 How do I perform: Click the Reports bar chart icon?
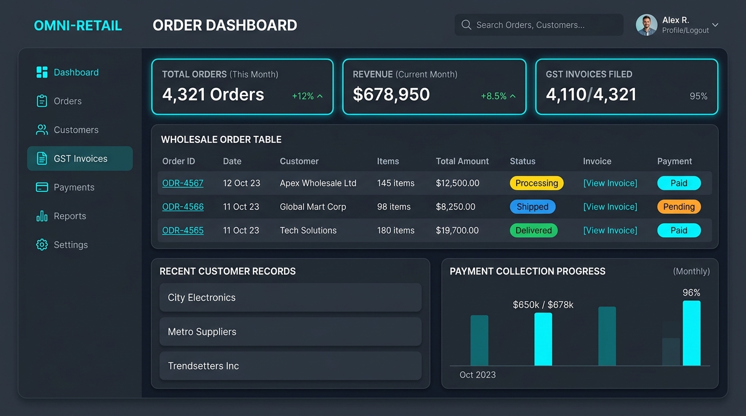point(42,216)
